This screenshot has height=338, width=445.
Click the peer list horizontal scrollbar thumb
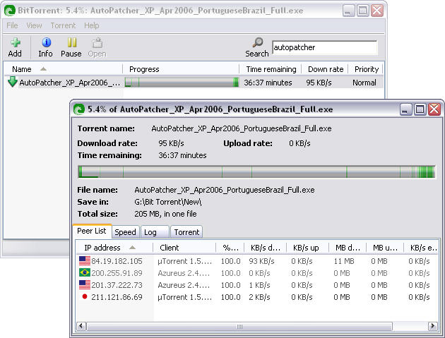[239, 326]
